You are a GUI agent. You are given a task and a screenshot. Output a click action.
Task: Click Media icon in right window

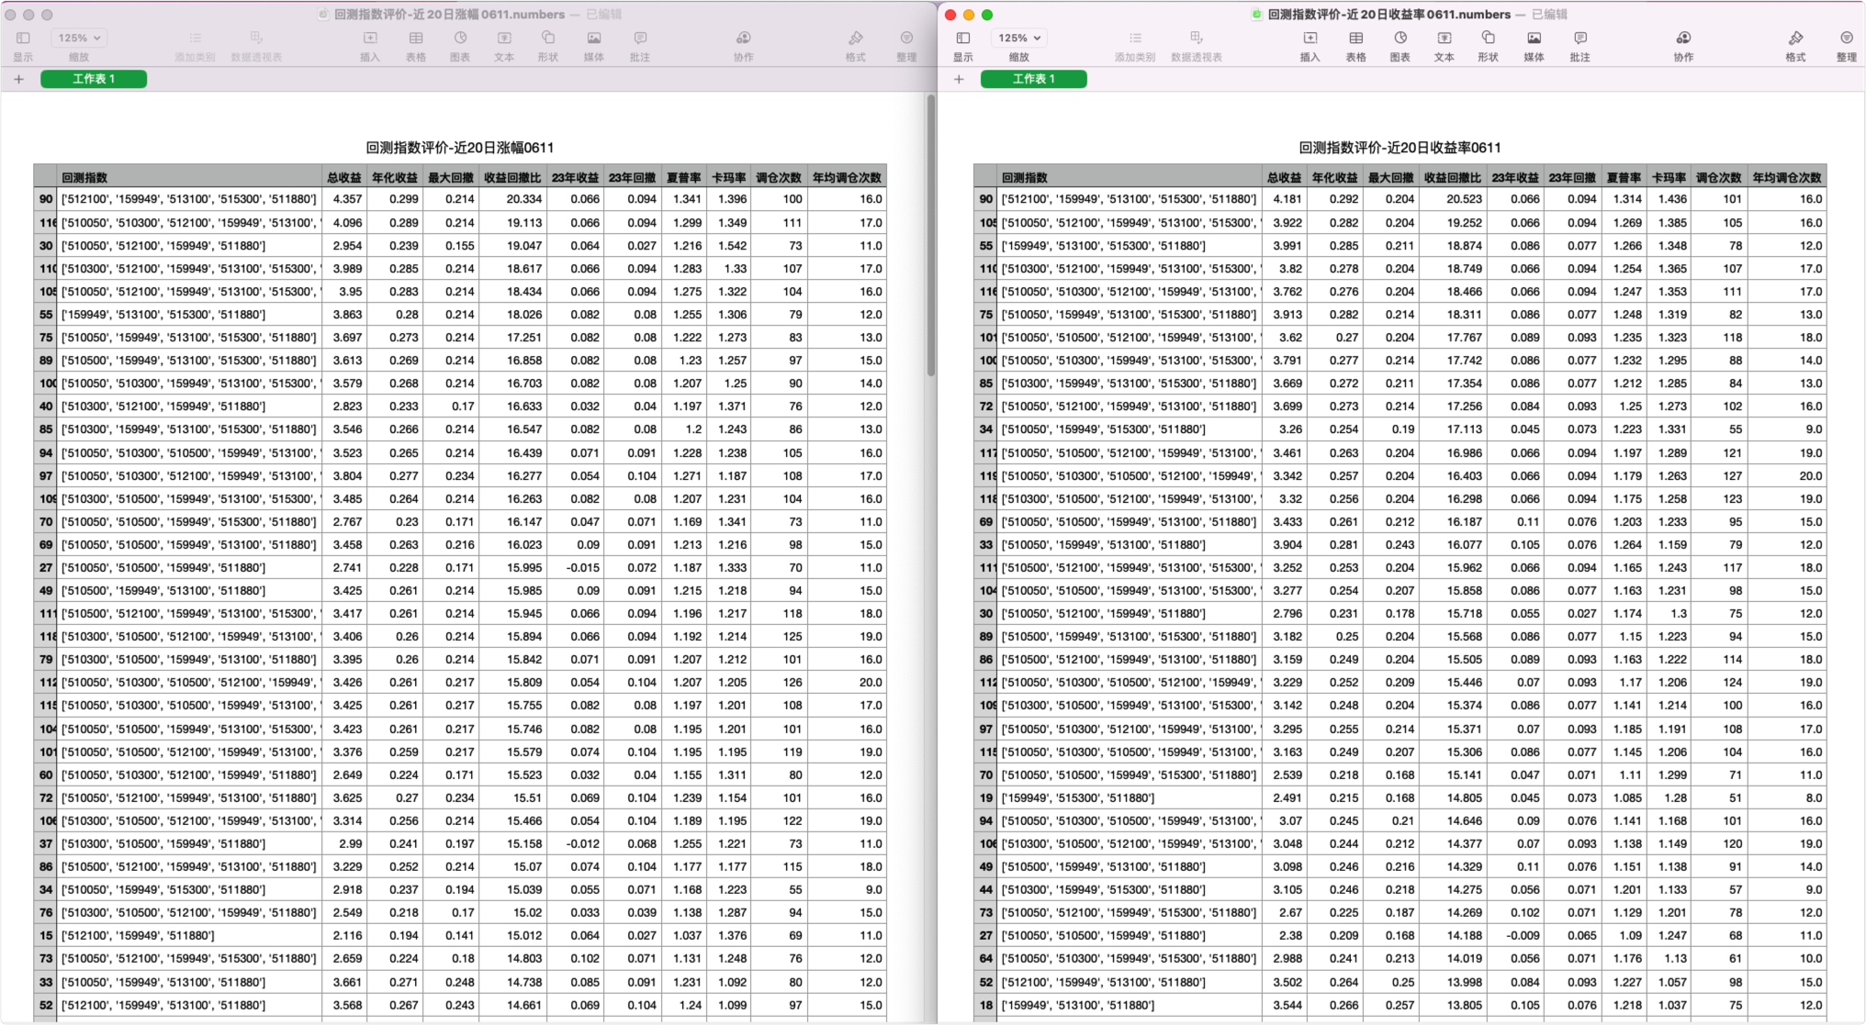(x=1534, y=39)
